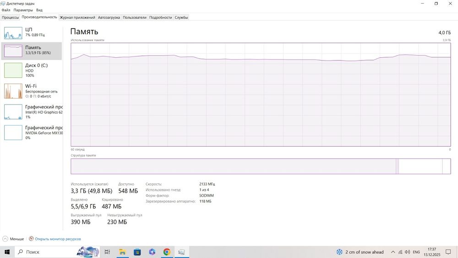The width and height of the screenshot is (458, 258).
Task: Show hidden system tray icons
Action: 393,252
